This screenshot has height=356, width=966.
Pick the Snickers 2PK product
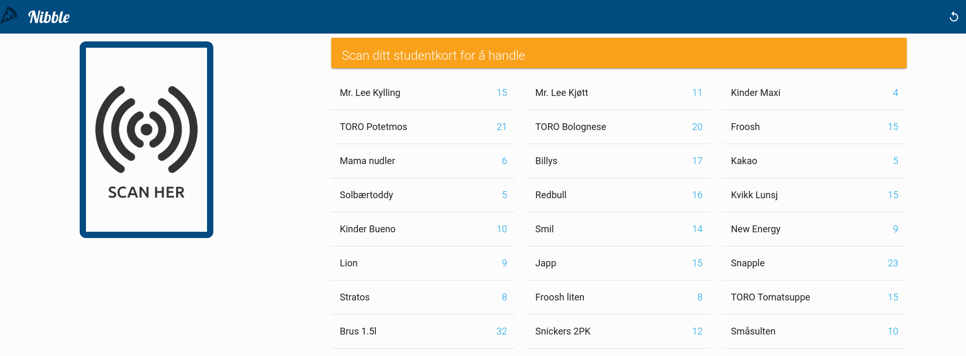tap(618, 331)
